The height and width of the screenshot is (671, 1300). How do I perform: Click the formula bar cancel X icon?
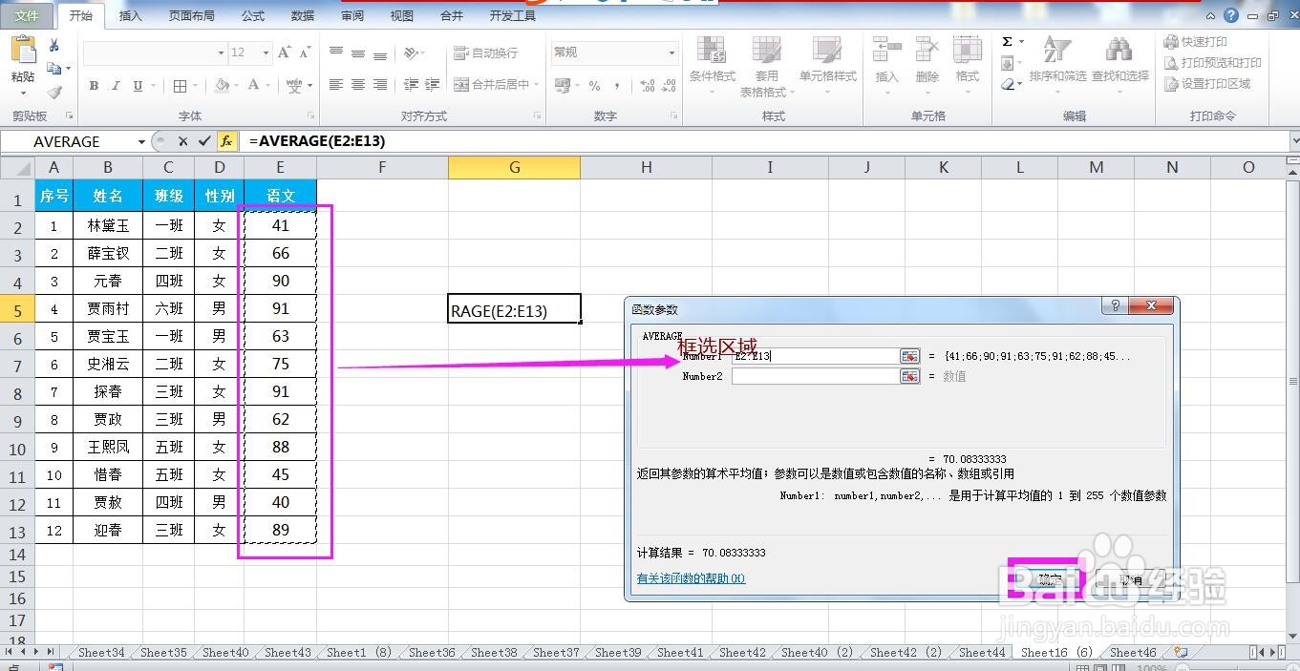(x=182, y=141)
